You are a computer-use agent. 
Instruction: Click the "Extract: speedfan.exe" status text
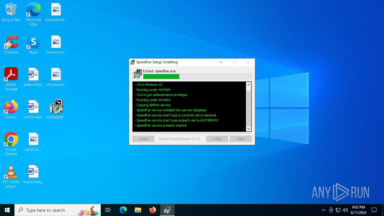click(159, 71)
